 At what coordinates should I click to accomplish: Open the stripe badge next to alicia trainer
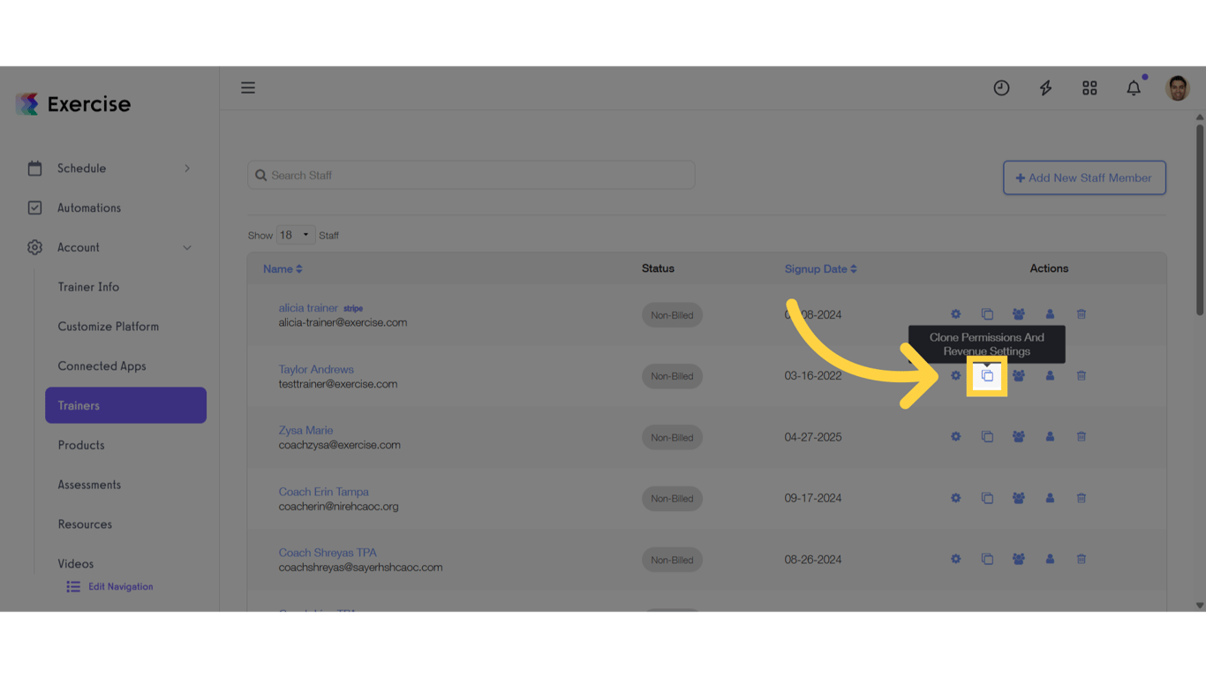[352, 308]
